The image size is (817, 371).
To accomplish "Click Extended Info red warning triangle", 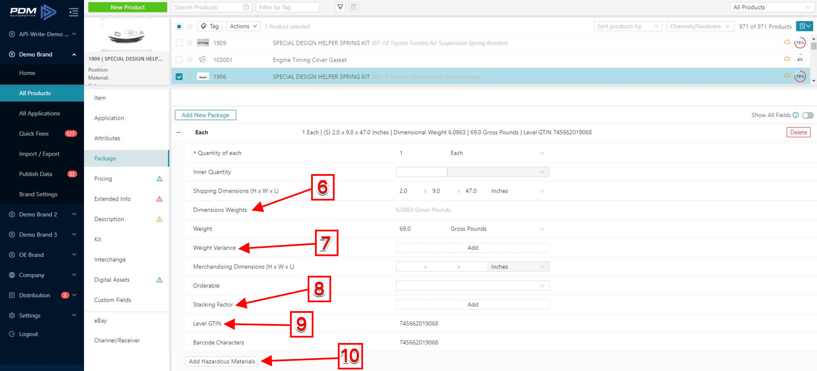I will point(159,199).
